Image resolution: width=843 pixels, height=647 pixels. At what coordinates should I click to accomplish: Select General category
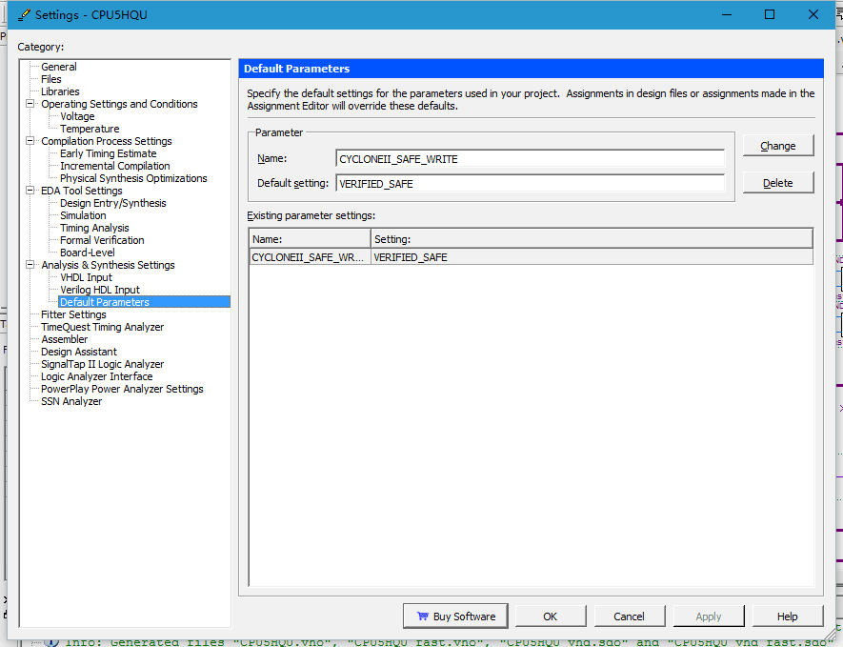(x=59, y=67)
